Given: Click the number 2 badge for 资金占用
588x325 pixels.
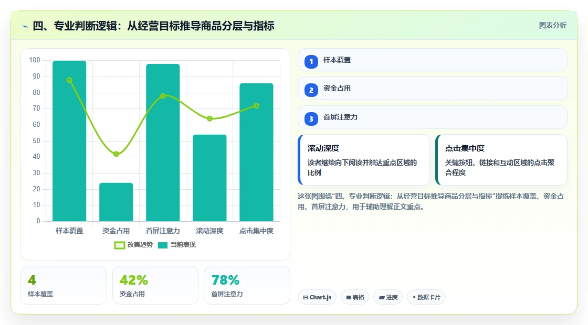Looking at the screenshot, I should pos(311,90).
